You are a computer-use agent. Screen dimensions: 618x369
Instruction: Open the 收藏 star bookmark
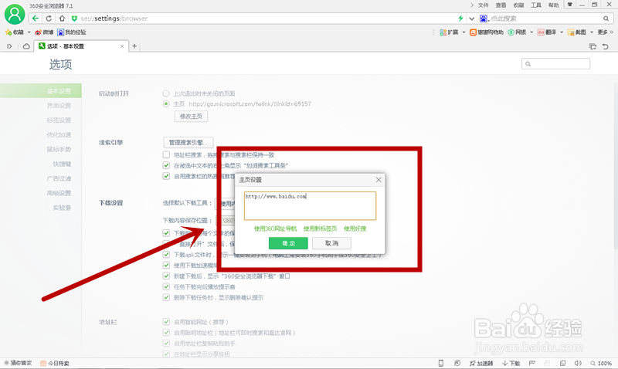[x=14, y=32]
